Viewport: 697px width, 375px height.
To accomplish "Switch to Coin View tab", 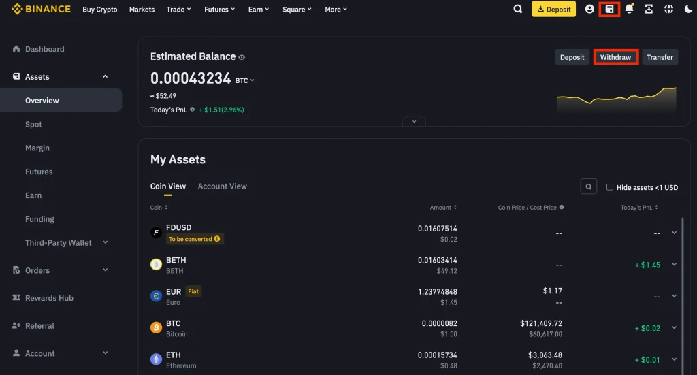I will click(168, 186).
